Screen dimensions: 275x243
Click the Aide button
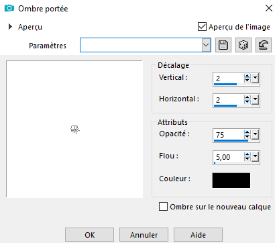click(x=198, y=235)
